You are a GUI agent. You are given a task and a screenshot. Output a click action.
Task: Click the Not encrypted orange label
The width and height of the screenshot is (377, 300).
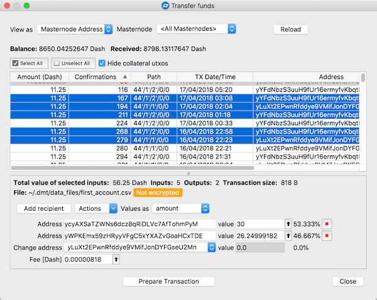click(158, 192)
